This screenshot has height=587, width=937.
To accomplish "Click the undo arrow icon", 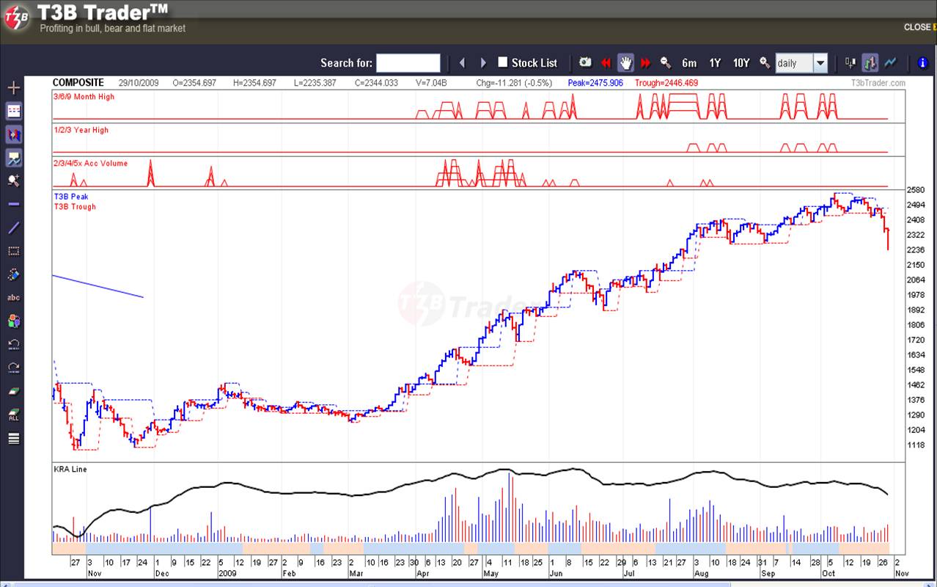I will coord(13,345).
